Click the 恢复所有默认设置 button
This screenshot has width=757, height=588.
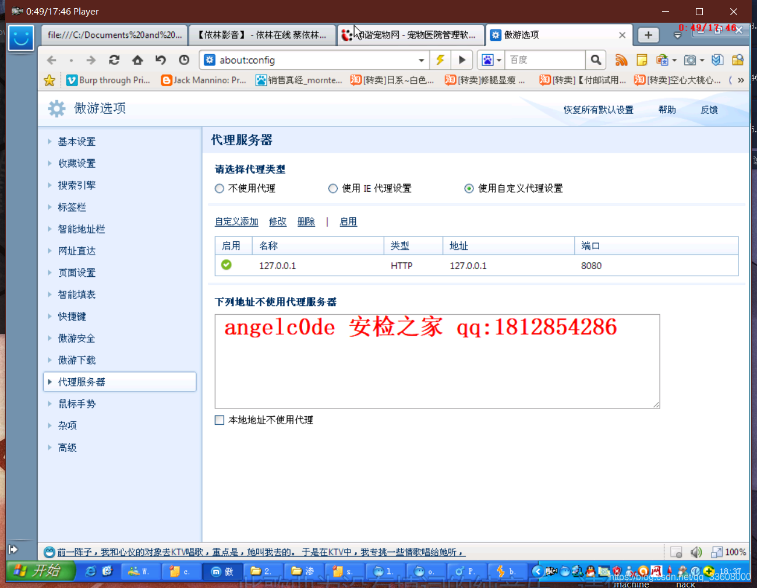click(x=598, y=110)
